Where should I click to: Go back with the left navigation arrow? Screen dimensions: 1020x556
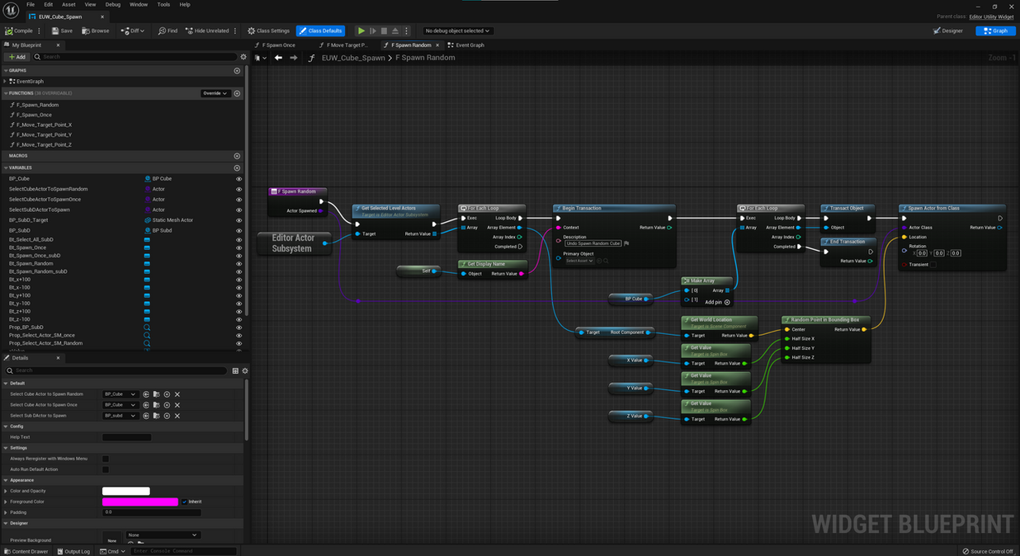pyautogui.click(x=278, y=58)
